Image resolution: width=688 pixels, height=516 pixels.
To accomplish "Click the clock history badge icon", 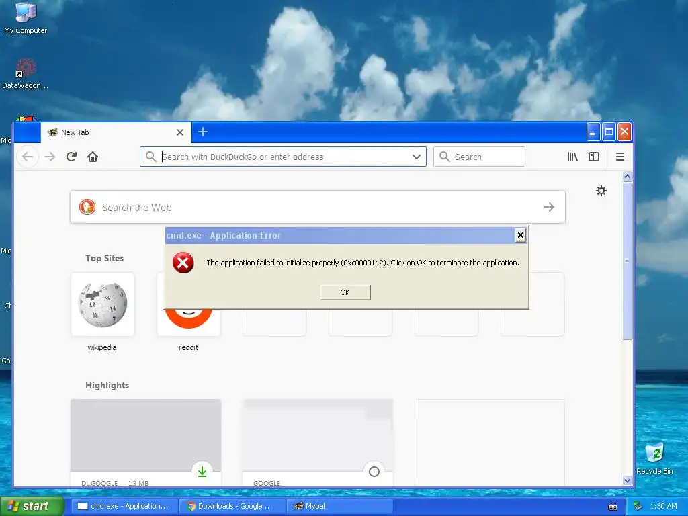I will [x=374, y=472].
